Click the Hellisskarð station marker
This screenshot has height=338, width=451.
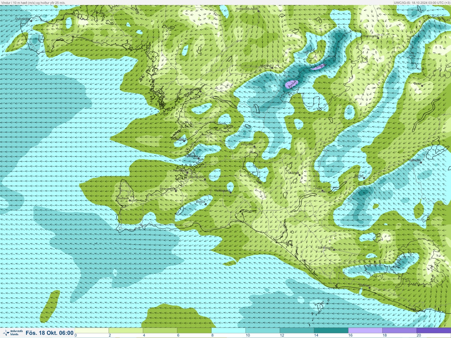[x=230, y=192]
